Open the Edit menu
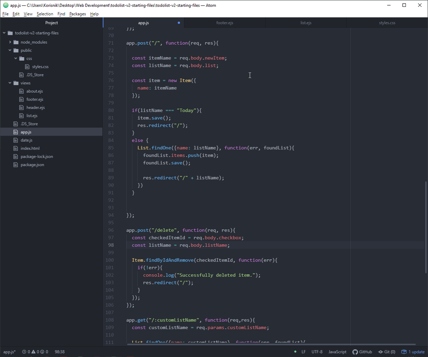 16,14
